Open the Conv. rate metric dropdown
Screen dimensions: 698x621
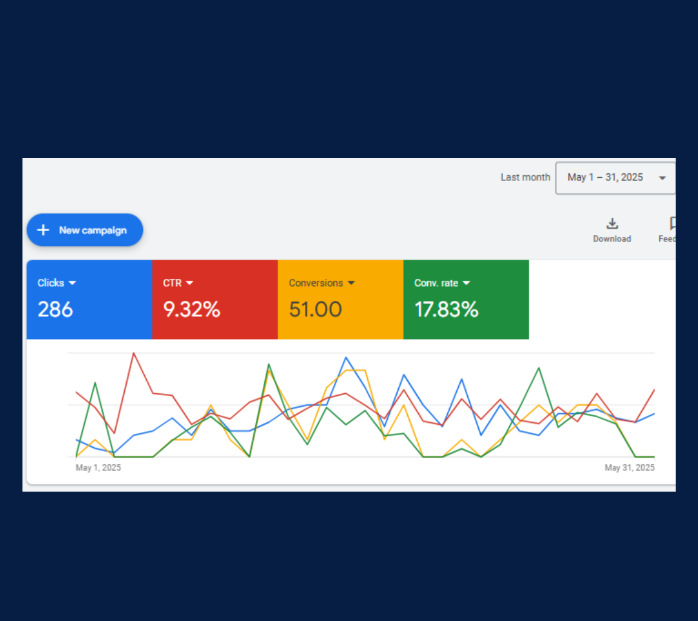click(442, 283)
